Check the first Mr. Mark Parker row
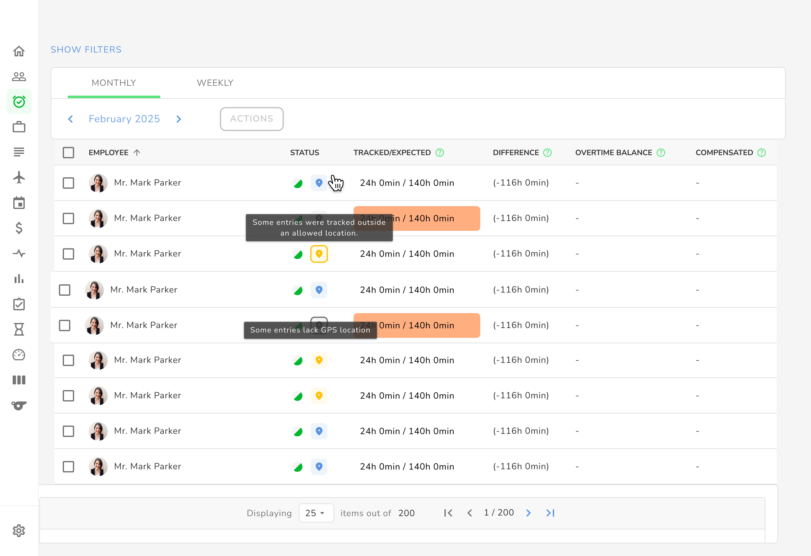This screenshot has height=556, width=811. click(68, 183)
